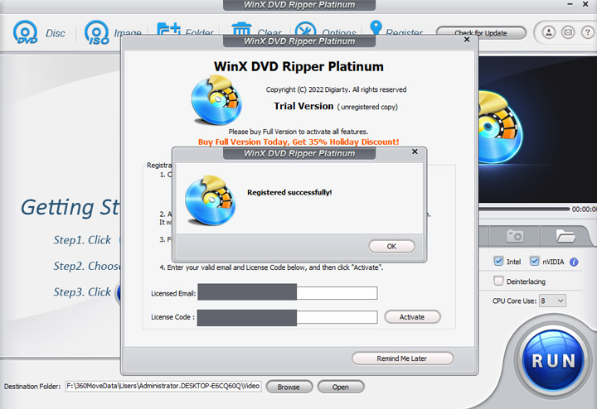Close the Registered successfully message box
The width and height of the screenshot is (597, 409).
tap(415, 152)
